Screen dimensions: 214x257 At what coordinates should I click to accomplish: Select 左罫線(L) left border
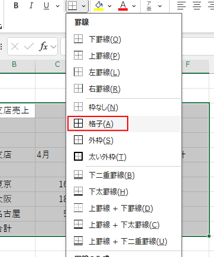(124, 72)
